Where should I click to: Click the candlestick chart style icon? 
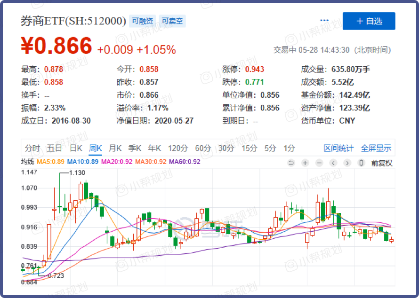361,163
